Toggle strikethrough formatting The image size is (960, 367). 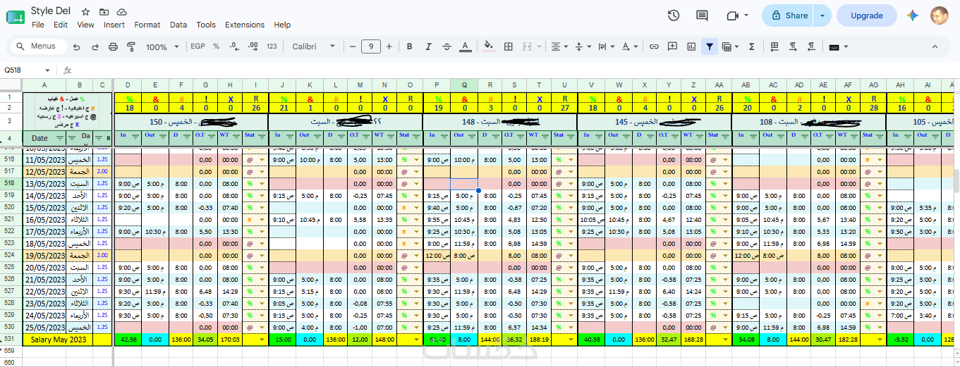point(446,46)
